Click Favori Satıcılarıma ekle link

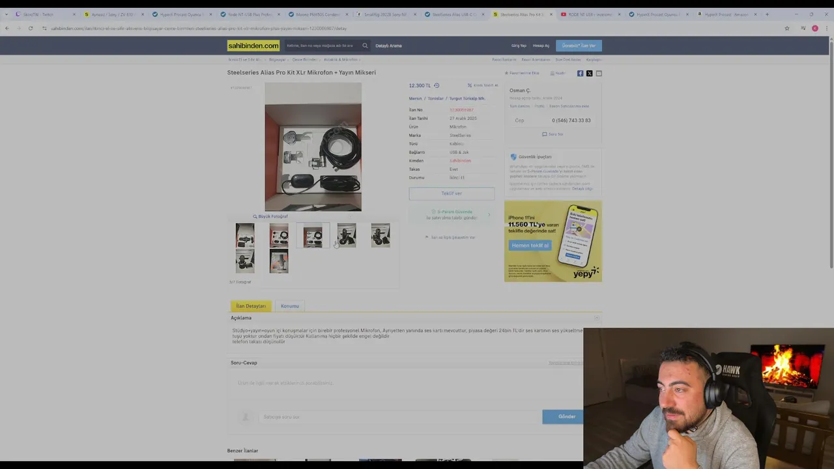tap(569, 106)
